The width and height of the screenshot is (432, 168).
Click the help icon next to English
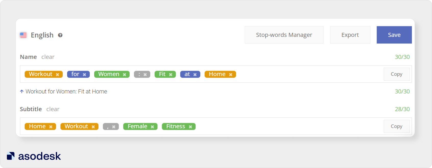60,35
